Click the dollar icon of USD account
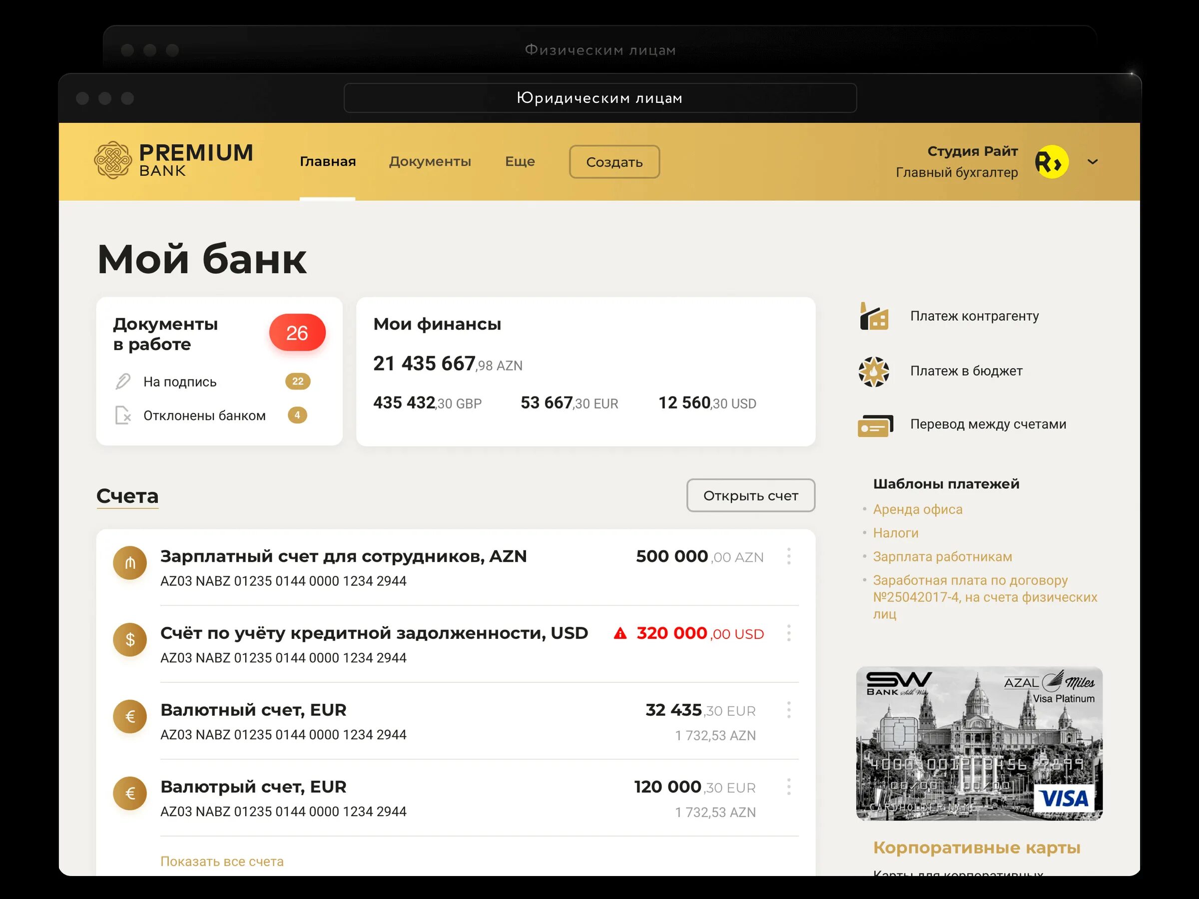Image resolution: width=1199 pixels, height=899 pixels. 129,640
